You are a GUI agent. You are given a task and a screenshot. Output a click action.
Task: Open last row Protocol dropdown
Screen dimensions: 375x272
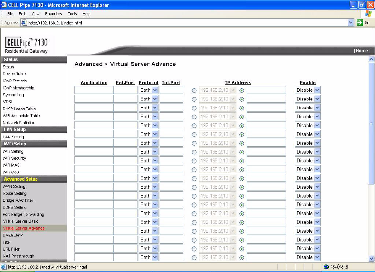tap(149, 257)
